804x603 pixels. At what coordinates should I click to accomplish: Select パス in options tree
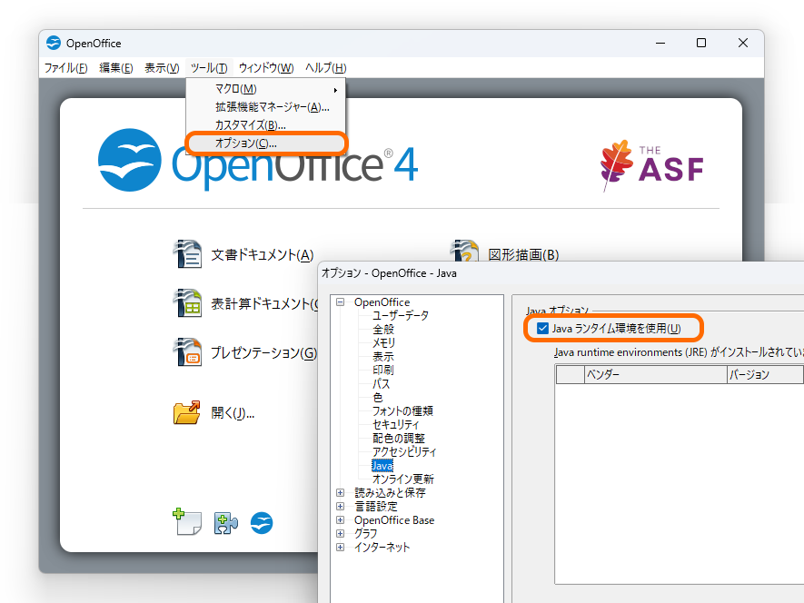pos(381,383)
